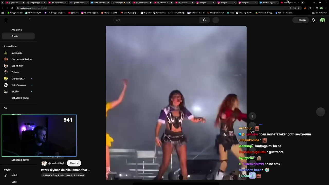Click the site info icon in the address bar
The width and height of the screenshot is (329, 185).
[18, 8]
